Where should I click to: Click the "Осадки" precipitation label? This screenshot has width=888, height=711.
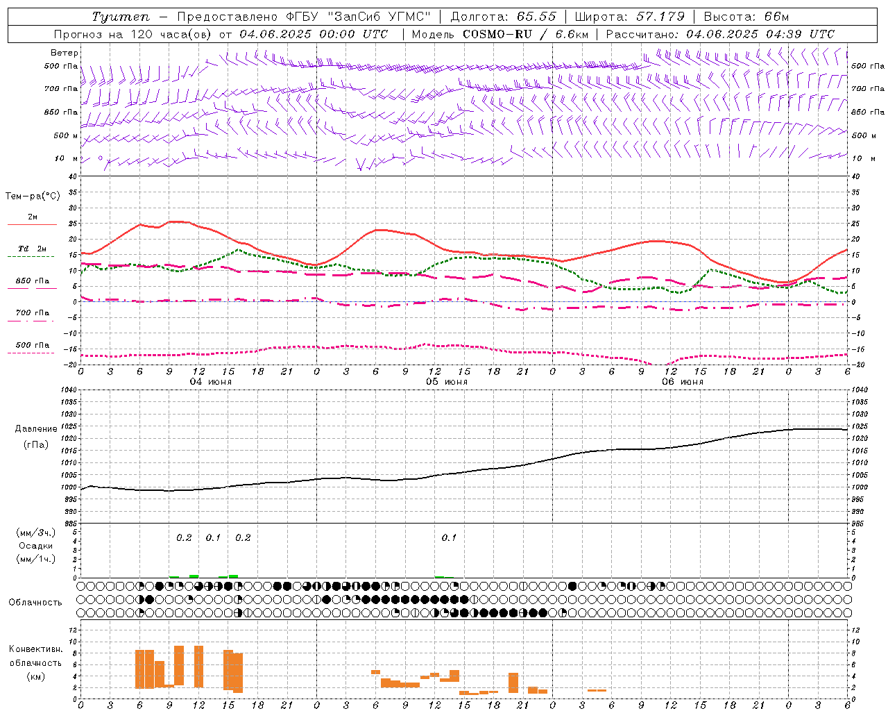(x=35, y=546)
